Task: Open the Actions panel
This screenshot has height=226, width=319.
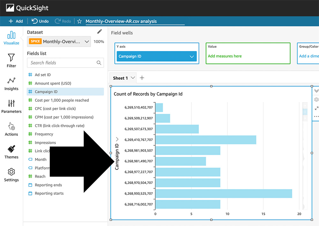Action: tap(11, 129)
